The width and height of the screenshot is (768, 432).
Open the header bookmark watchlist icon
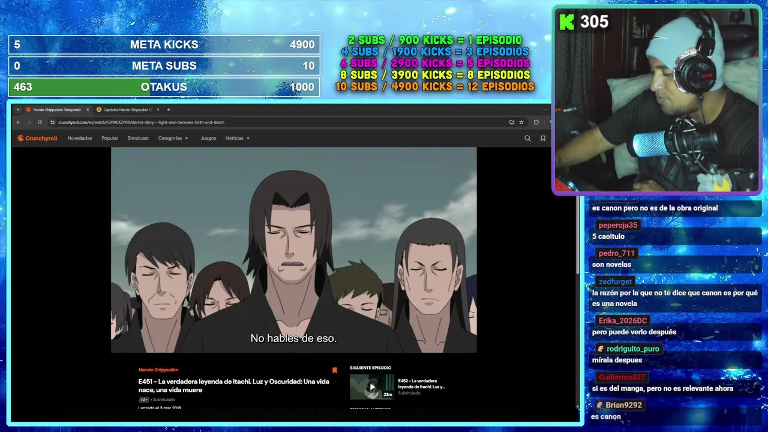click(x=543, y=138)
